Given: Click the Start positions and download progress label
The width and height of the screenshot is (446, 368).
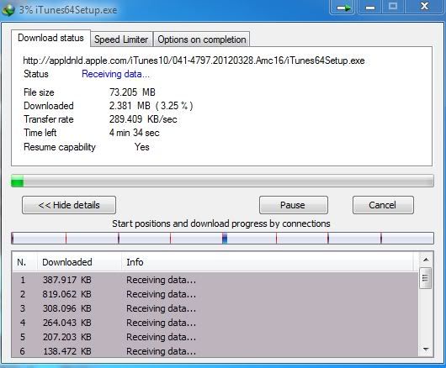Looking at the screenshot, I should [x=221, y=223].
